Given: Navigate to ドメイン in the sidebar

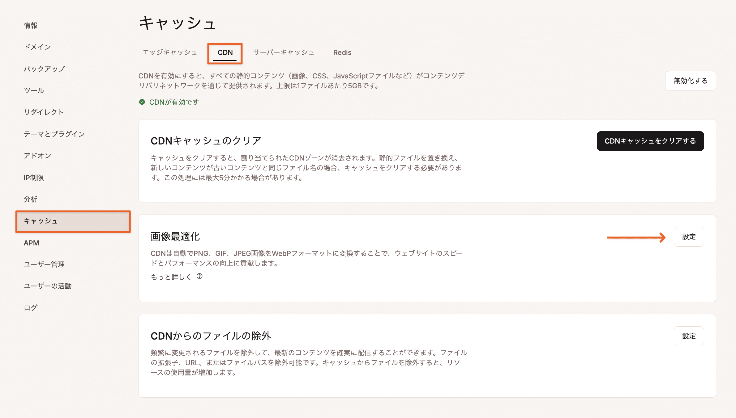Looking at the screenshot, I should 37,47.
